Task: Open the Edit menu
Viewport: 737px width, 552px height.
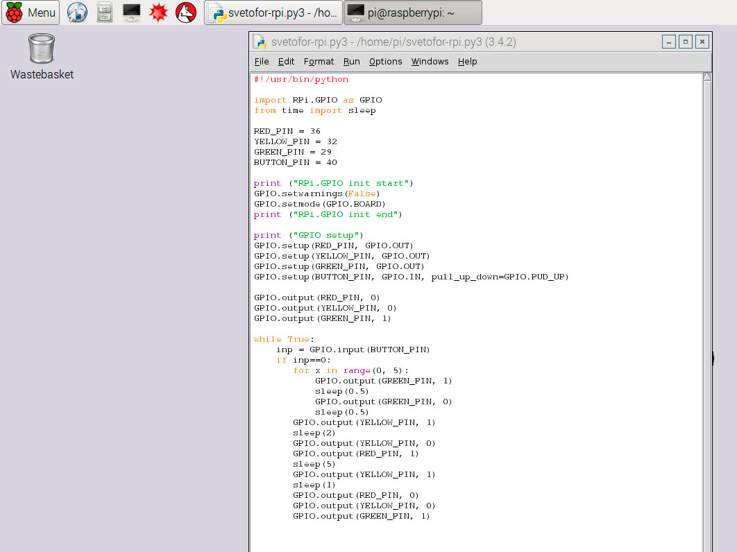Action: pos(286,62)
